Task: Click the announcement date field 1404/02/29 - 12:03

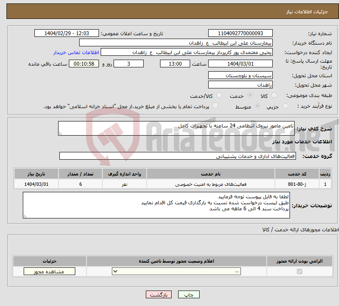Action: (x=67, y=33)
